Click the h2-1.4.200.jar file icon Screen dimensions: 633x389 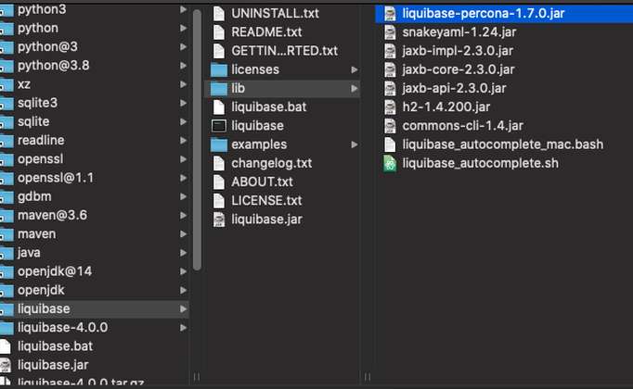[x=390, y=107]
